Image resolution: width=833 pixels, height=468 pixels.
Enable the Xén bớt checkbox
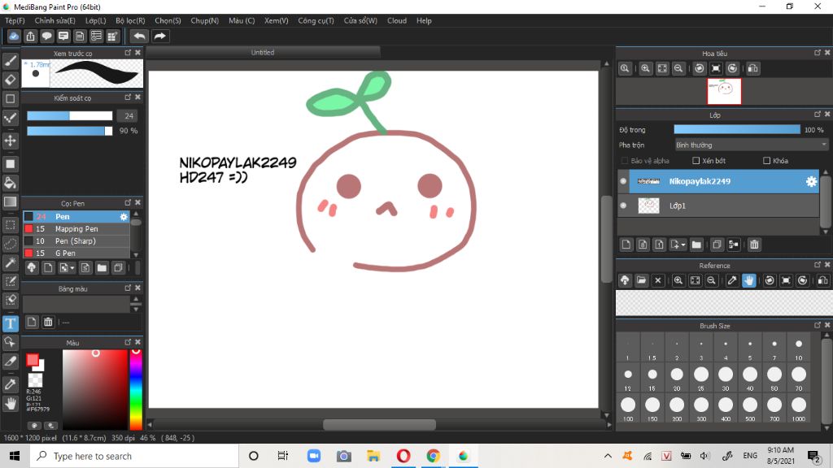[696, 161]
